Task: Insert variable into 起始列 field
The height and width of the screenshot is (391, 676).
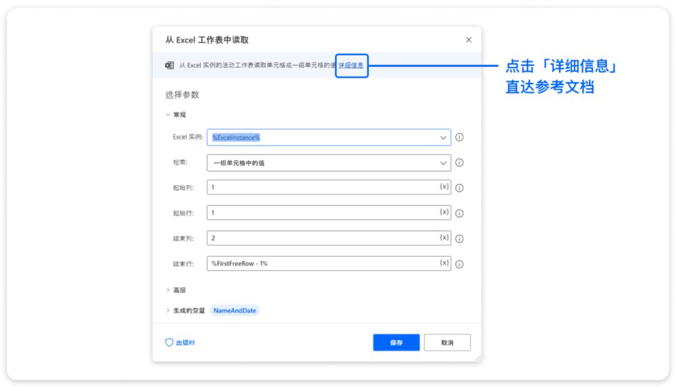Action: point(444,186)
